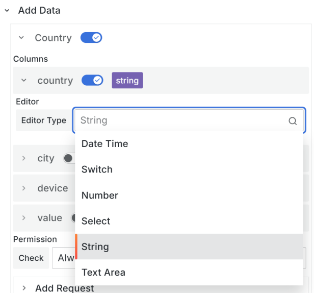Viewport: 314px width, 294px height.
Task: Choose Date Time editor type
Action: (x=104, y=144)
